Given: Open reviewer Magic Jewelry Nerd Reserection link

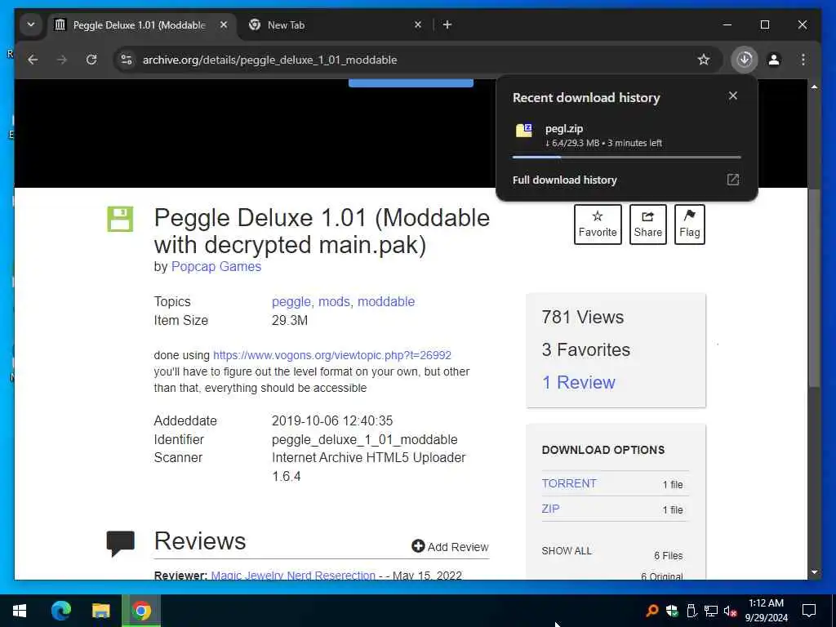Looking at the screenshot, I should click(293, 576).
